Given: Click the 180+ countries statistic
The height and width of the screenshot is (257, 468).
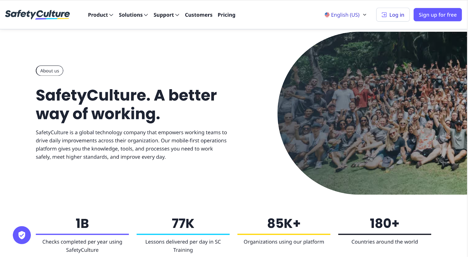Looking at the screenshot, I should click(384, 223).
